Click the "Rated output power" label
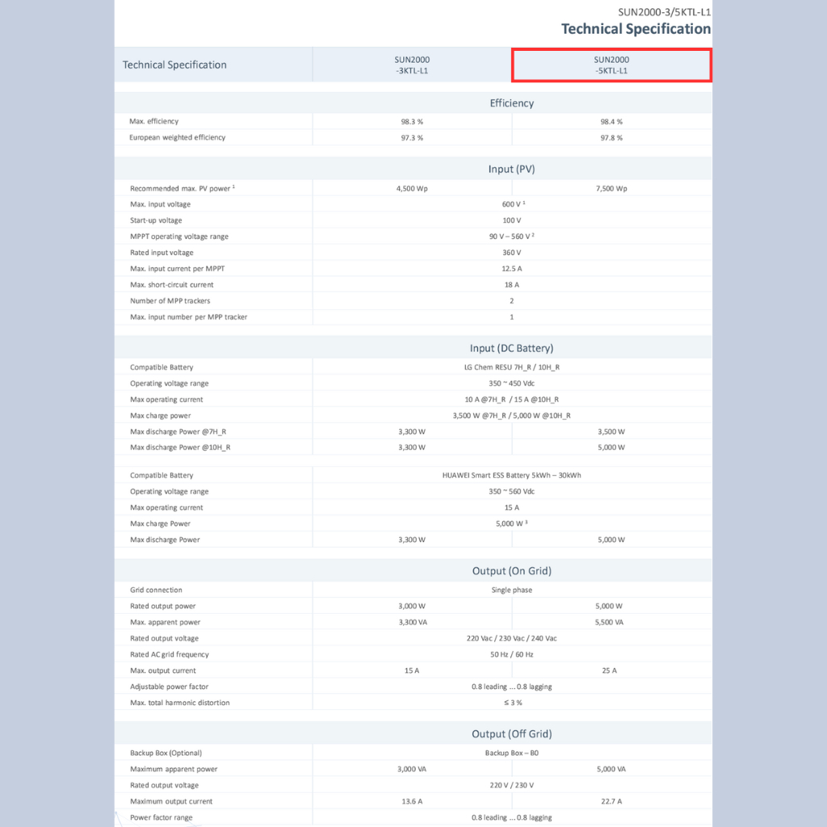 pyautogui.click(x=162, y=606)
